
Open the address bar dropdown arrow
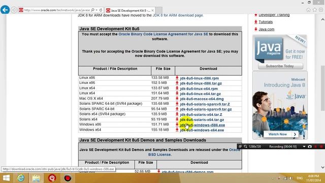tap(96, 10)
